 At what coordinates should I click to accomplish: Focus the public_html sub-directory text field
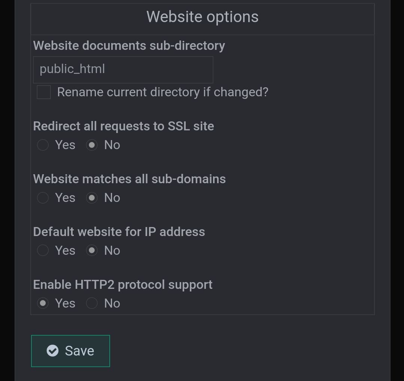(x=123, y=70)
